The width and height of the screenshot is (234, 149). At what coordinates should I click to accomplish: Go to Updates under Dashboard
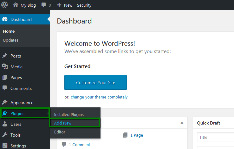click(x=10, y=40)
